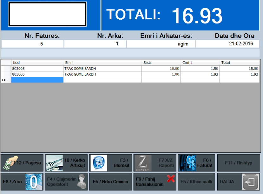Click the F12 Pagesa money icon
263x194 pixels.
click(x=10, y=163)
